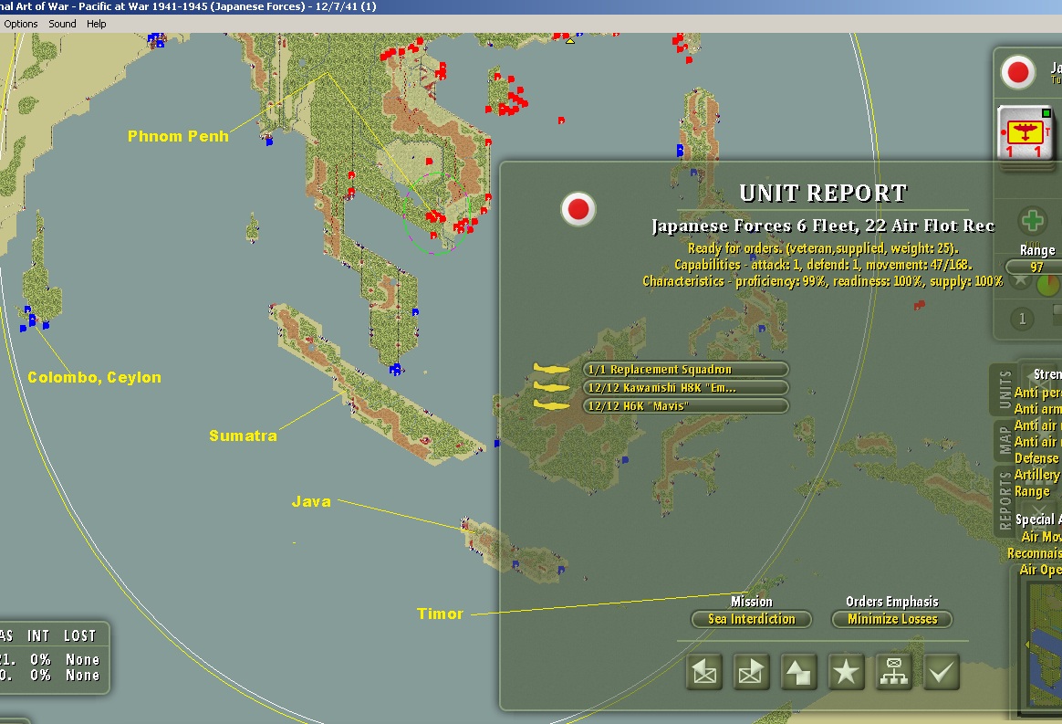Click the Japanese roundel in the side panel

pos(1018,72)
